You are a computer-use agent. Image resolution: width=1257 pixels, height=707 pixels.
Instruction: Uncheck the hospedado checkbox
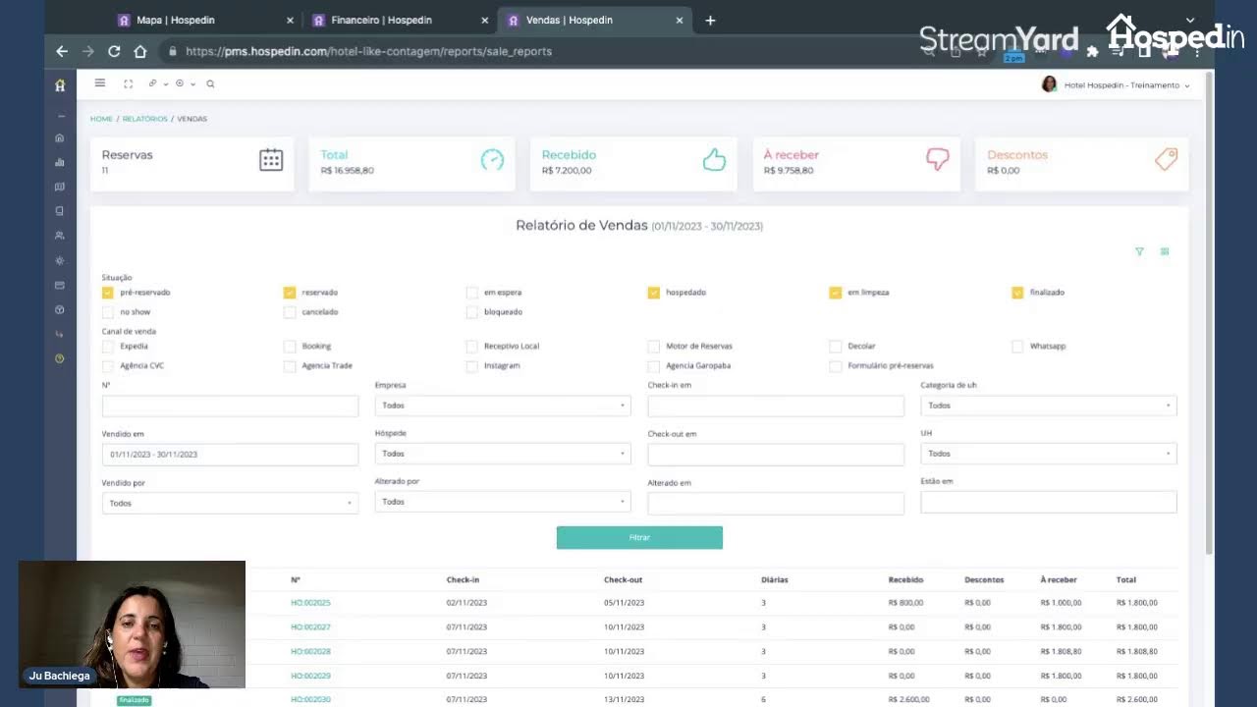(x=654, y=293)
